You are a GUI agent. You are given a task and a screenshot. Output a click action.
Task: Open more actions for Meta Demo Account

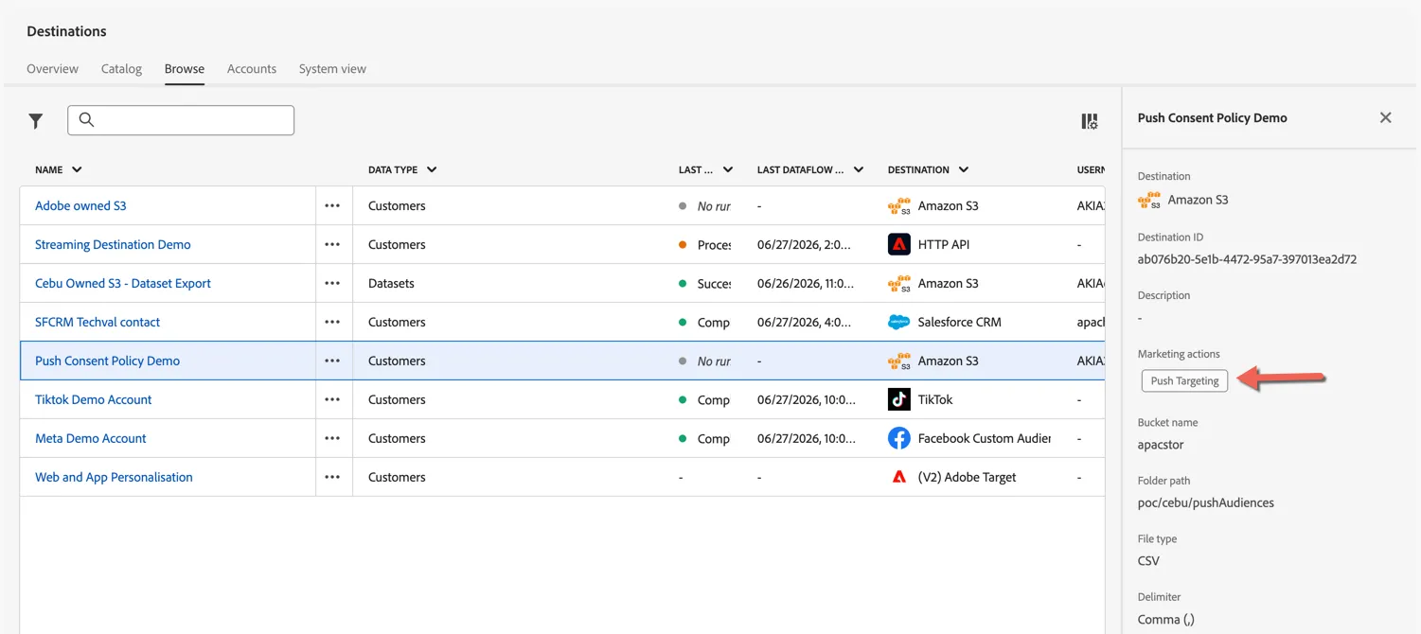coord(332,438)
